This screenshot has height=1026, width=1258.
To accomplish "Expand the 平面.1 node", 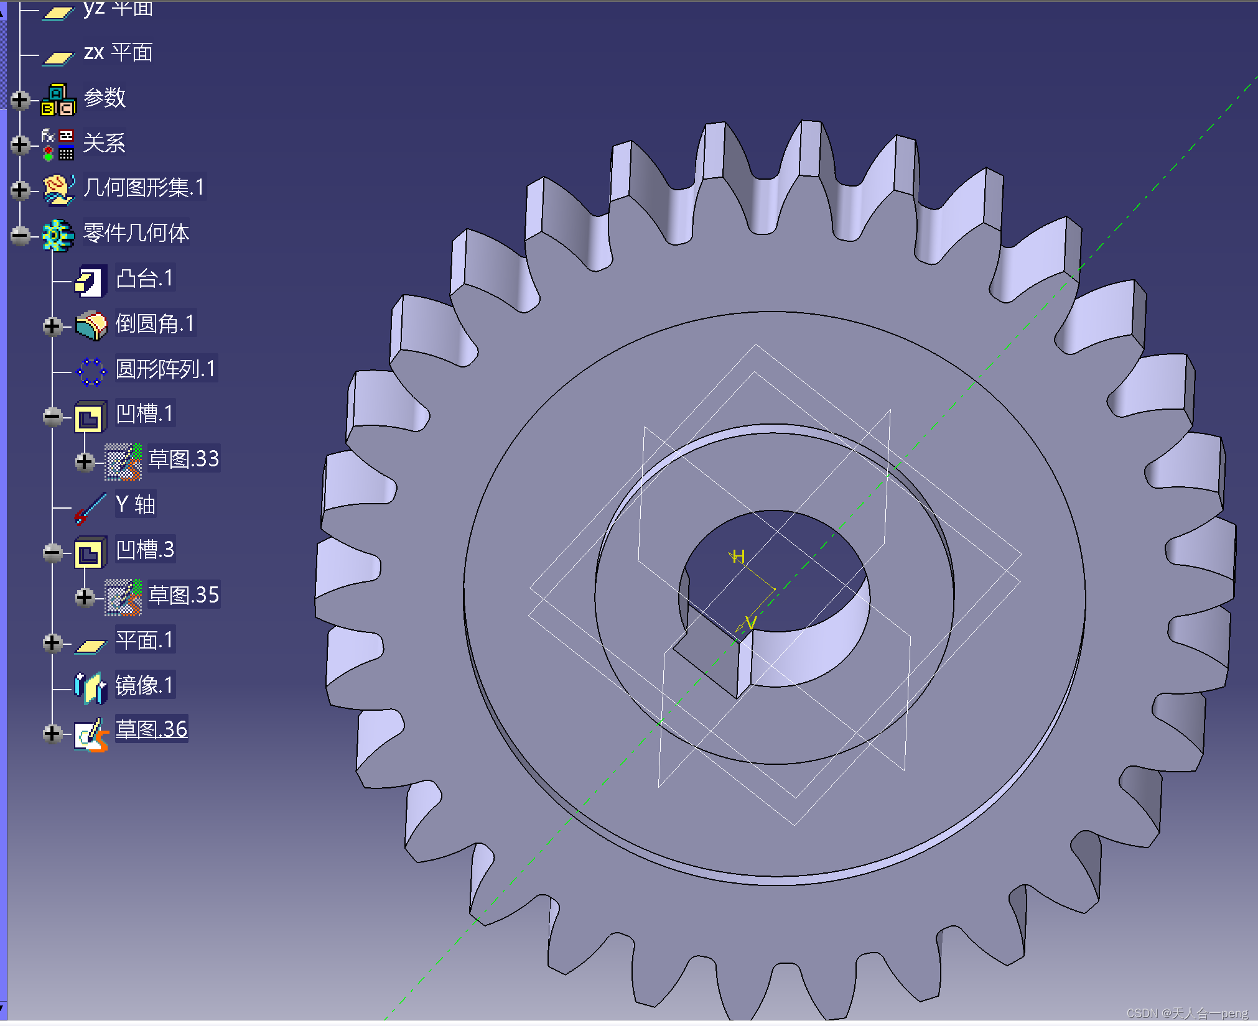I will pos(53,643).
